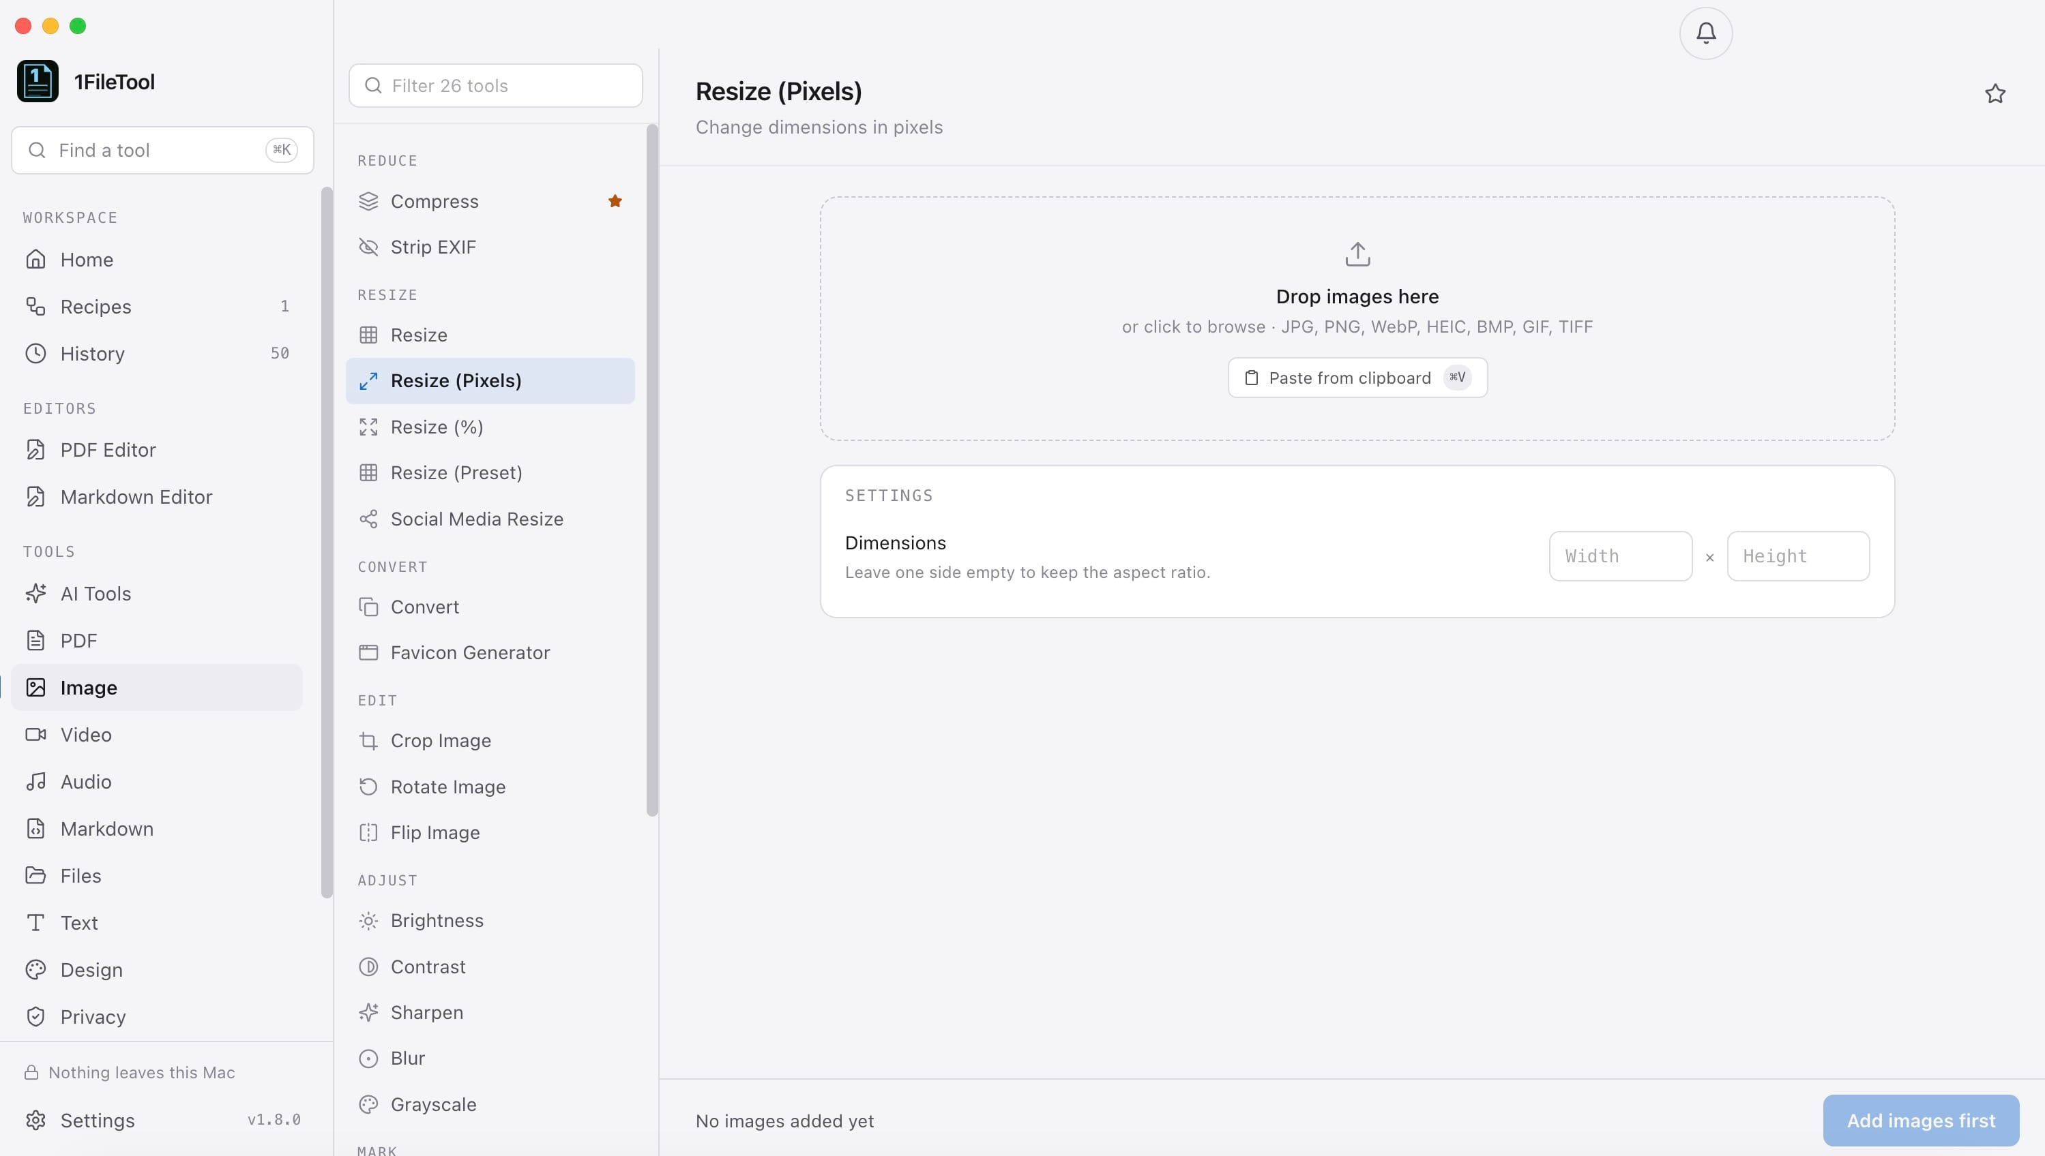Image resolution: width=2045 pixels, height=1156 pixels.
Task: Select the Resize (%) tool
Action: (490, 427)
